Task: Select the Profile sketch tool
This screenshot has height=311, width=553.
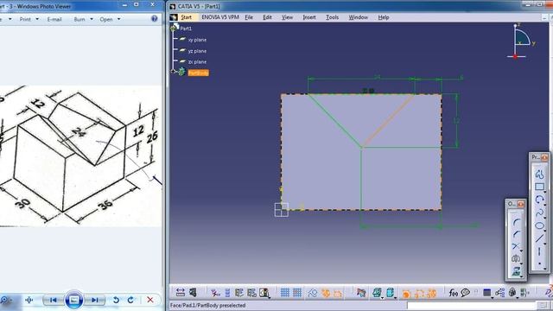Action: pyautogui.click(x=539, y=174)
